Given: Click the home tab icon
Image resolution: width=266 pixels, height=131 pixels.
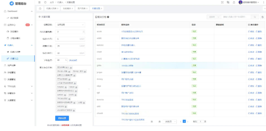Looking at the screenshot, I should 40,8.
